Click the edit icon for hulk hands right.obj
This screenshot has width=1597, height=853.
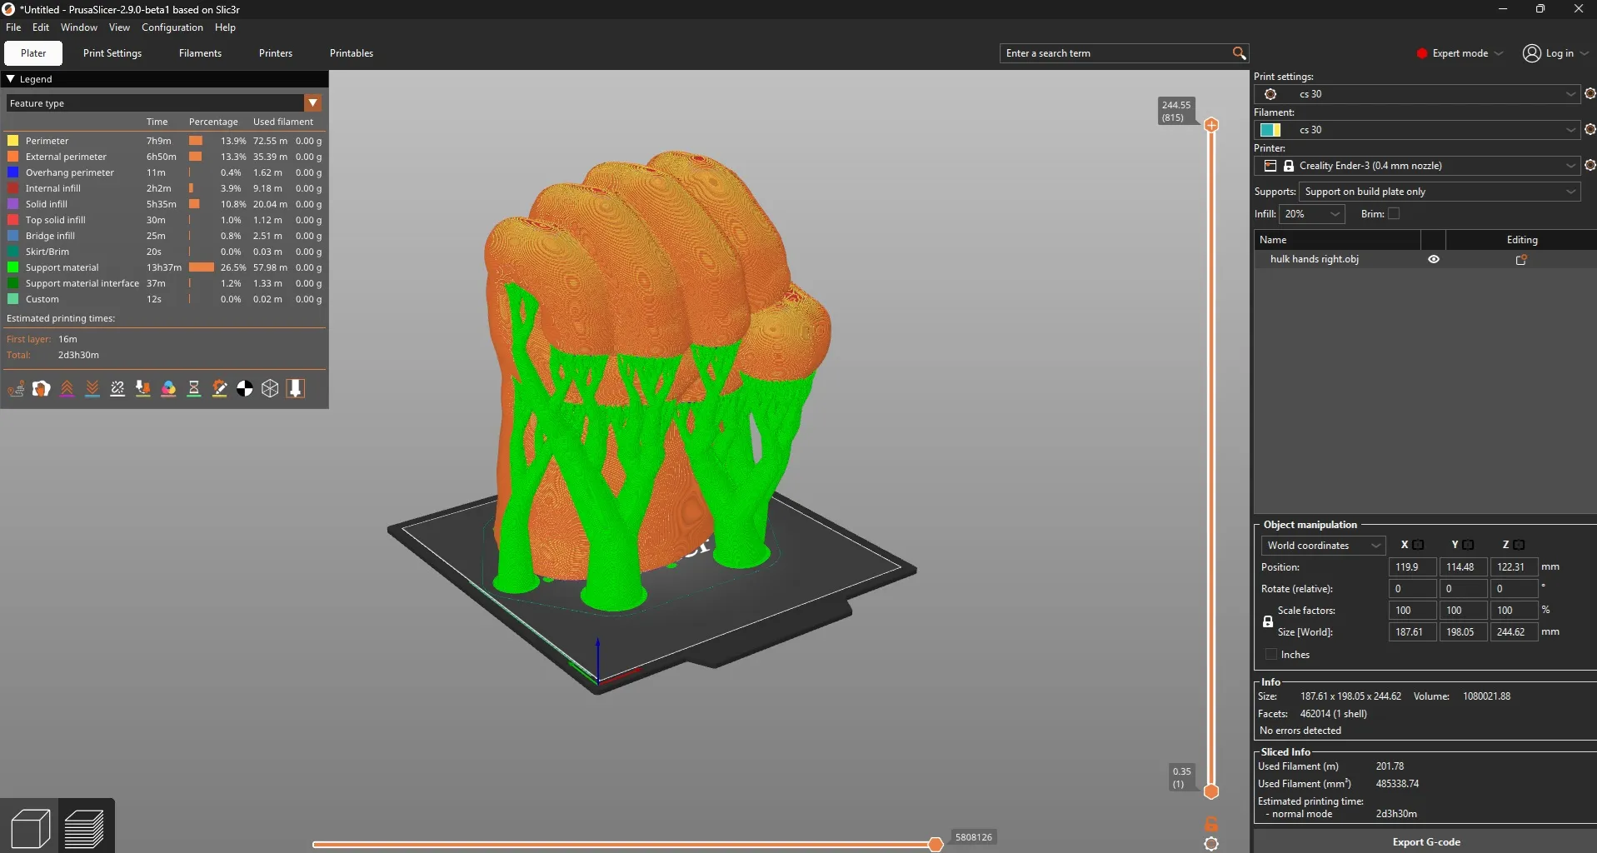pos(1521,260)
